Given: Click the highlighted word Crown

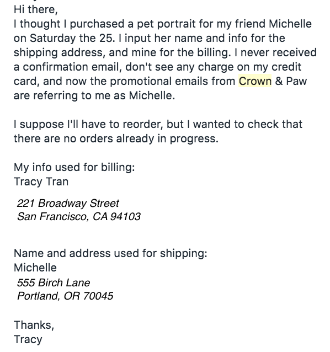Looking at the screenshot, I should coord(255,81).
